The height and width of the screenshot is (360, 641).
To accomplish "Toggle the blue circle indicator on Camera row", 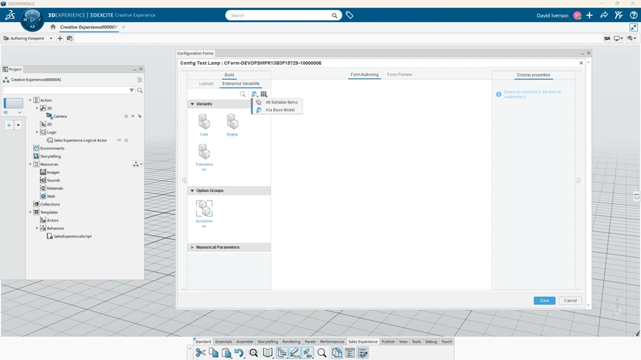I will tap(126, 116).
